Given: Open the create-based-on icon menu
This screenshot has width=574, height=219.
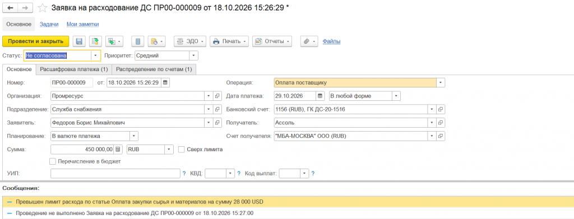Looking at the screenshot, I should coord(114,41).
